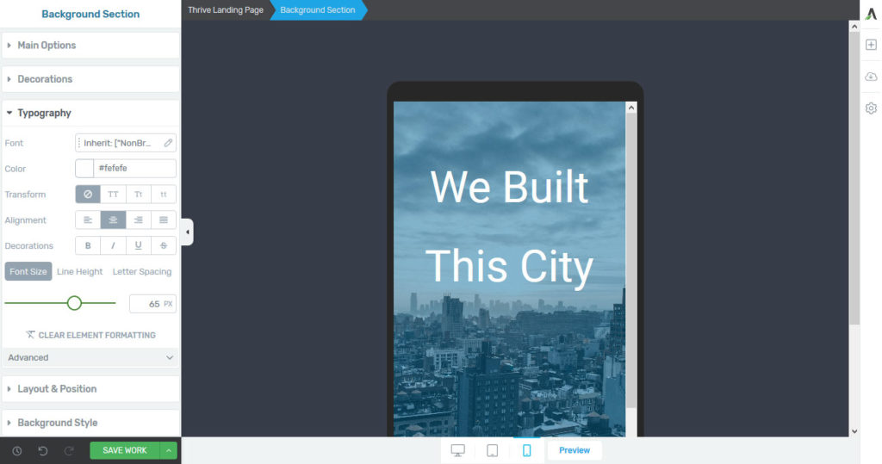
Task: Undo the last change
Action: [x=43, y=450]
